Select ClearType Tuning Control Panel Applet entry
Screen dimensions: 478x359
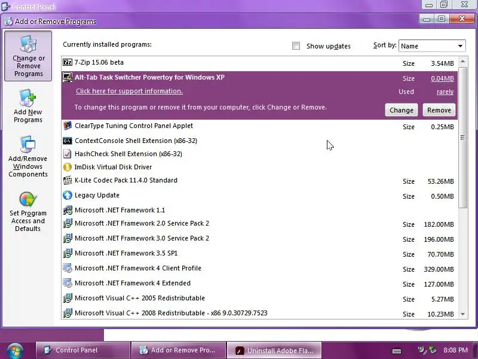pos(259,126)
